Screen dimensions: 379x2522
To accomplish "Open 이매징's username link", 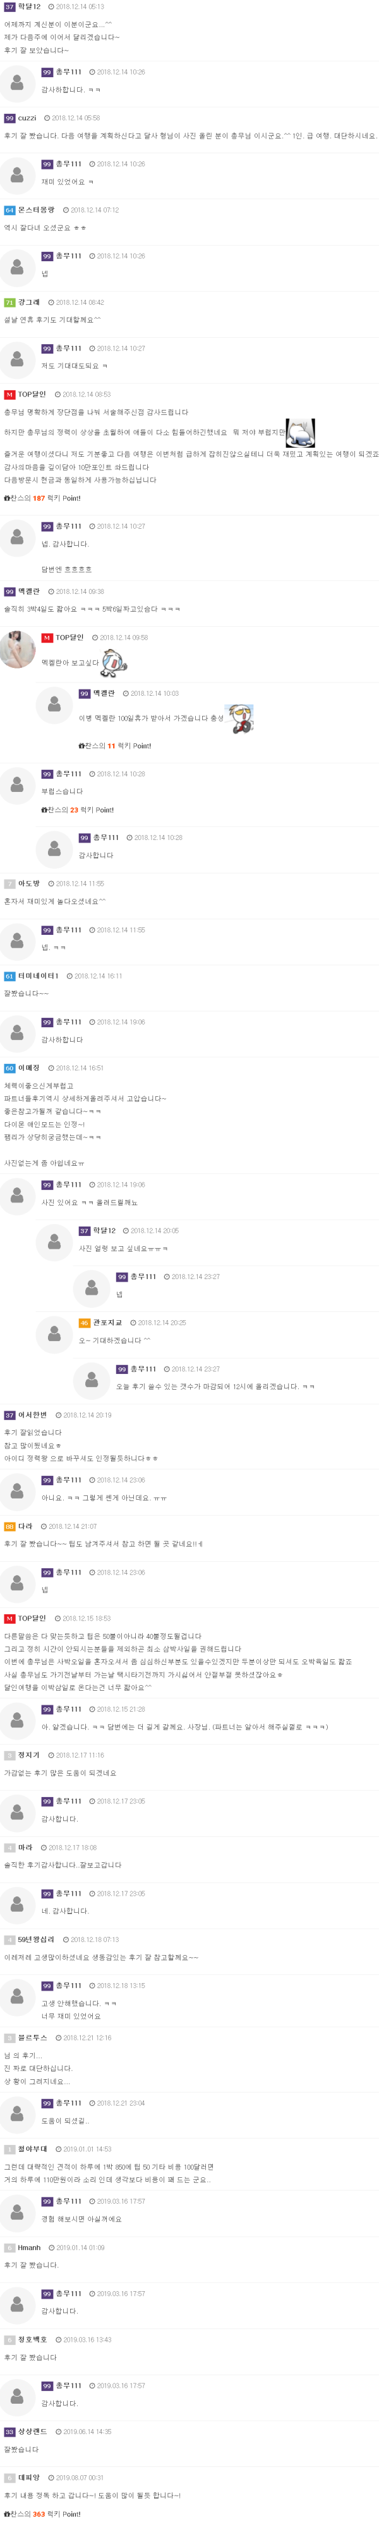I will click(29, 1068).
